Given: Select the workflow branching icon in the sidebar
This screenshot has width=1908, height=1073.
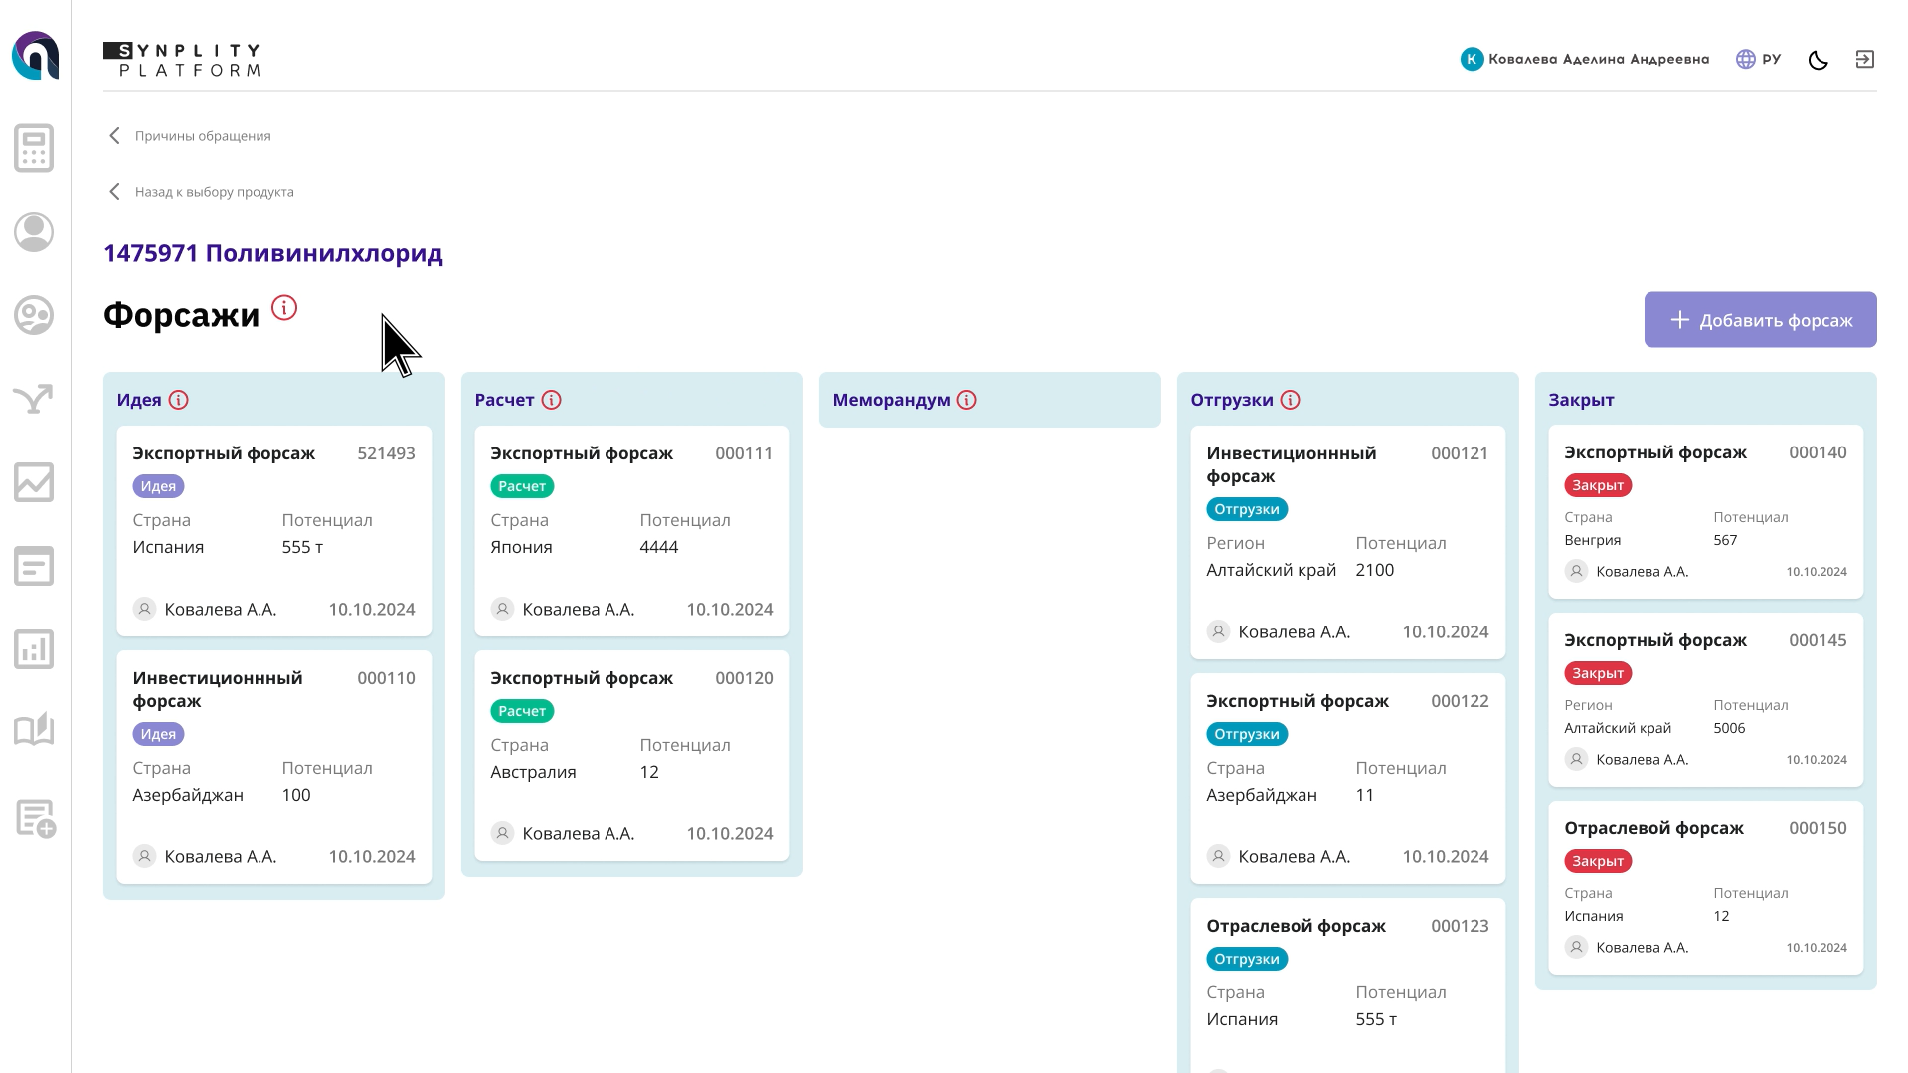Looking at the screenshot, I should coord(33,399).
